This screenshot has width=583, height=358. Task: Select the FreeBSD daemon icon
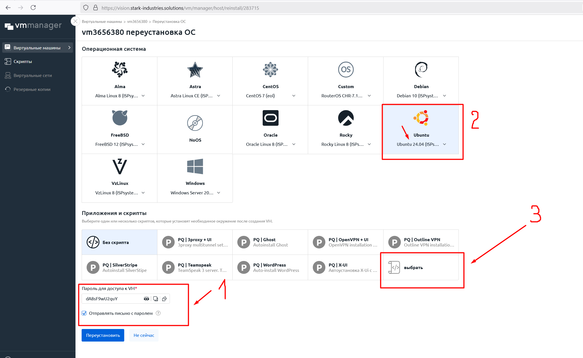[x=120, y=118]
